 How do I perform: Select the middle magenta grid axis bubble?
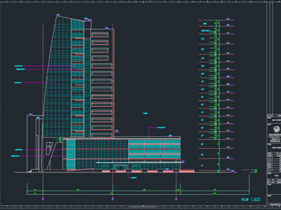click(112, 199)
